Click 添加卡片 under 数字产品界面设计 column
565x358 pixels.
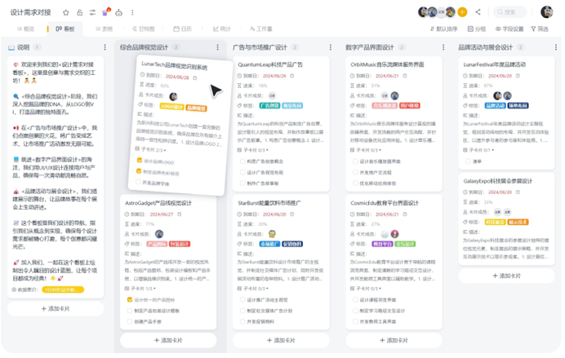pos(394,340)
